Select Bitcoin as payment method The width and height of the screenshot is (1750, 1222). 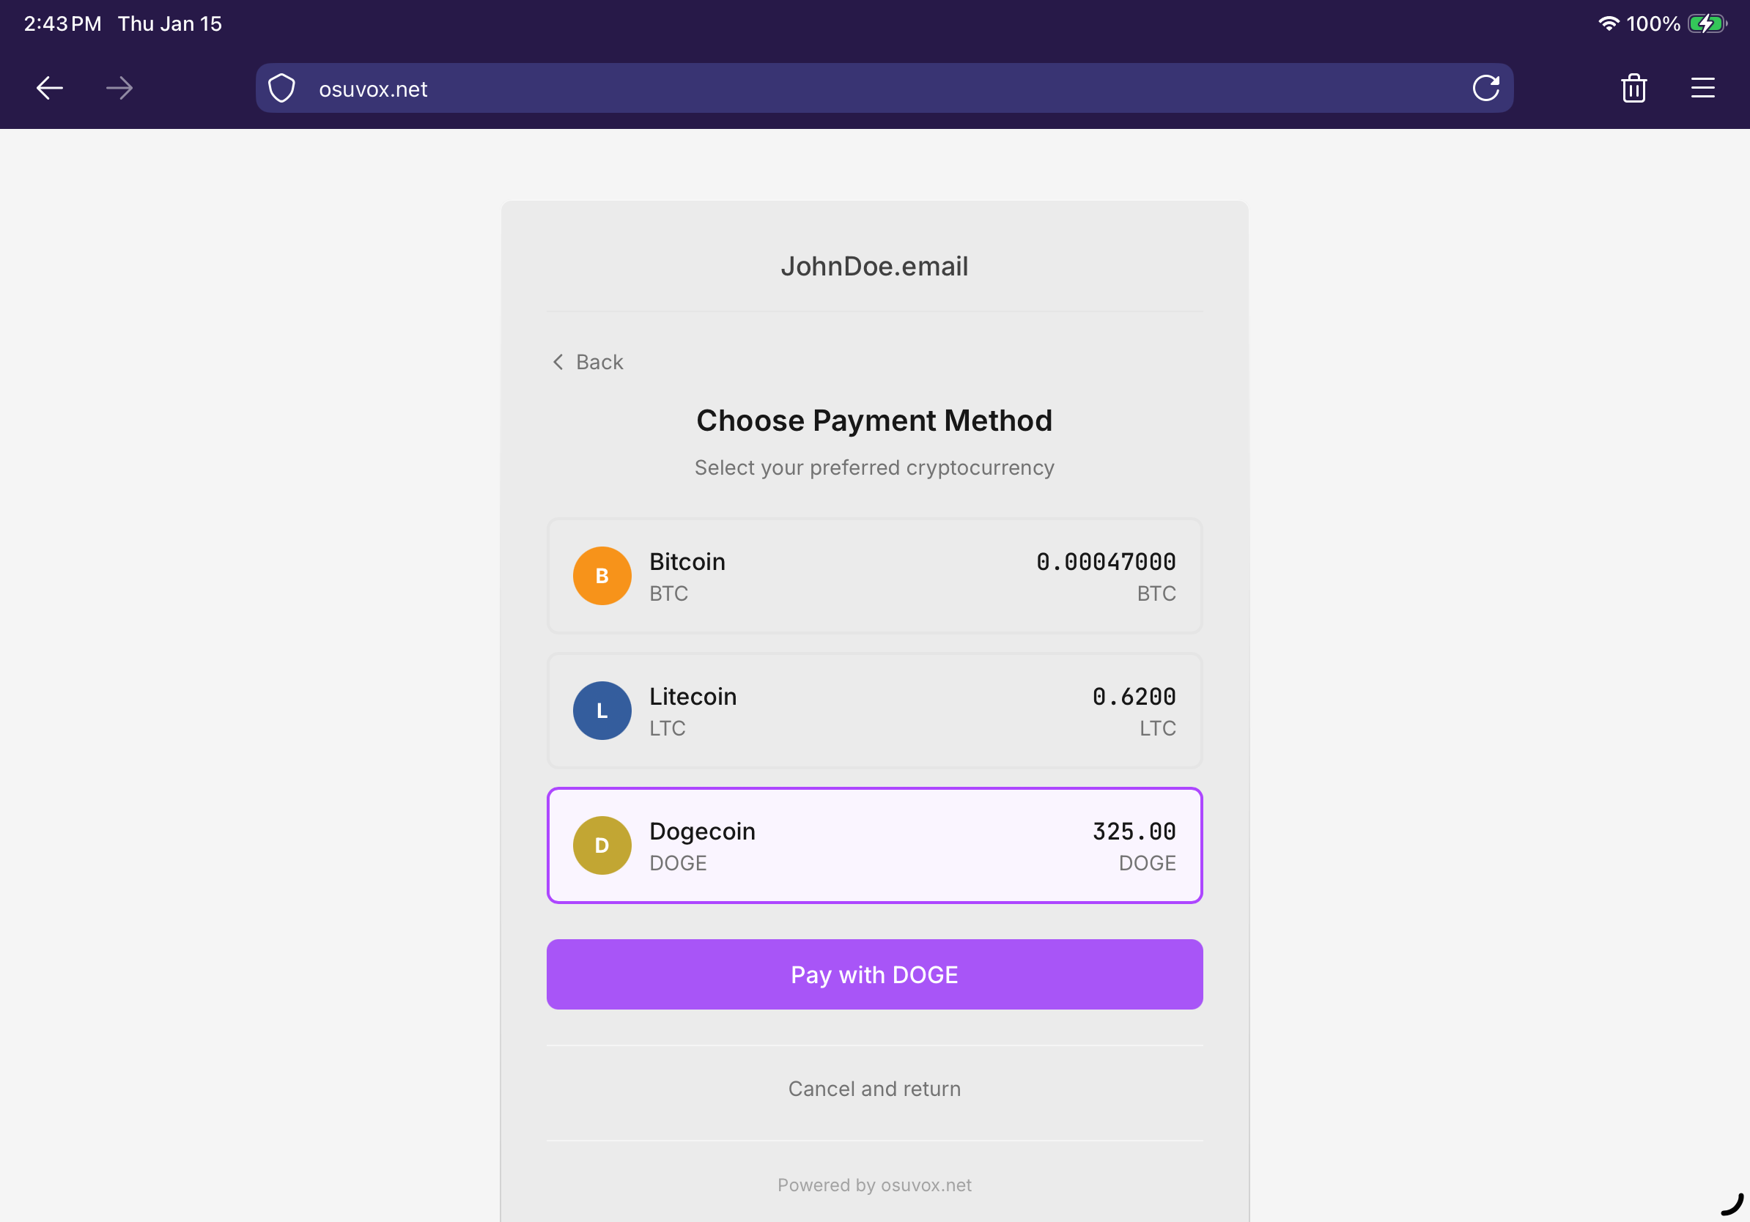[874, 576]
